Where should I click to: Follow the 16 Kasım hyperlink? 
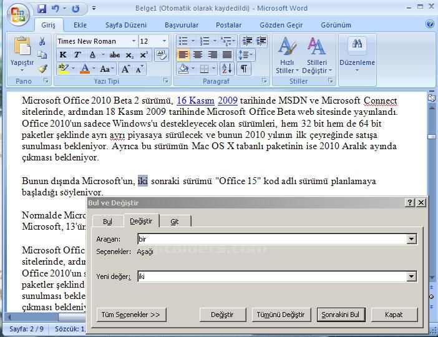pos(195,100)
